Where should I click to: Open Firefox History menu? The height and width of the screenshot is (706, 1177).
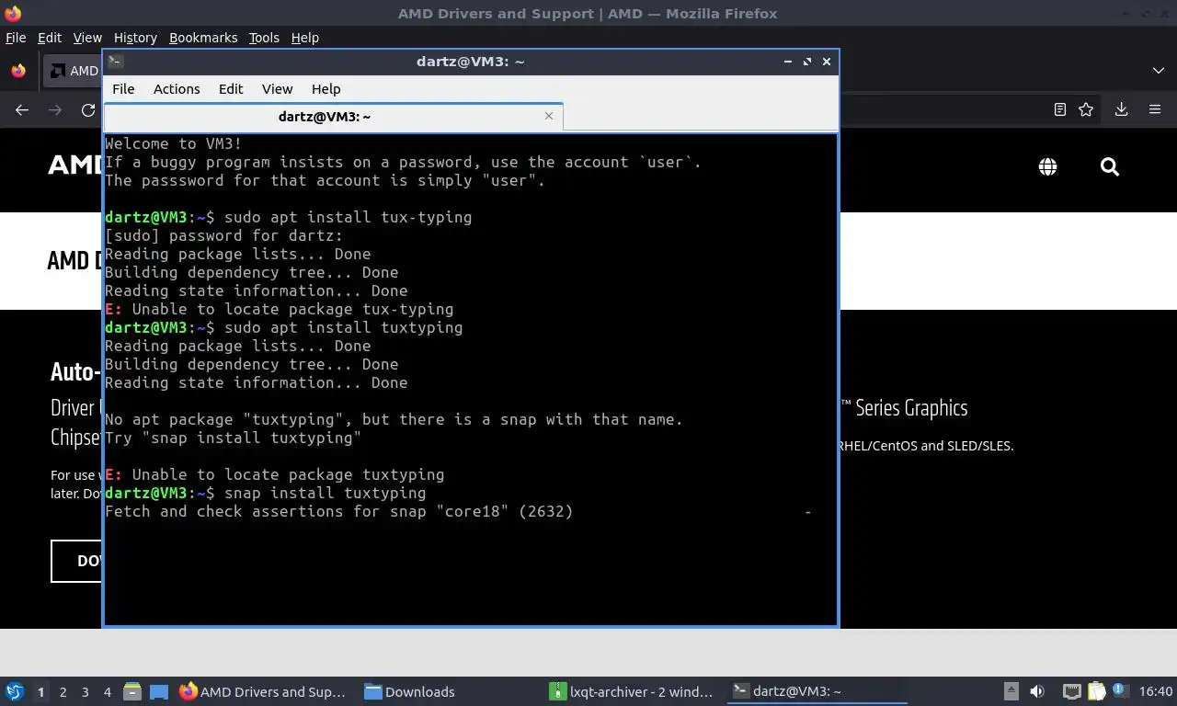tap(135, 38)
